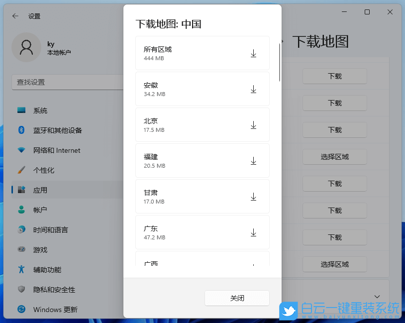Image resolution: width=405 pixels, height=323 pixels.
Task: Navigate back with the arrow button
Action: pyautogui.click(x=13, y=15)
